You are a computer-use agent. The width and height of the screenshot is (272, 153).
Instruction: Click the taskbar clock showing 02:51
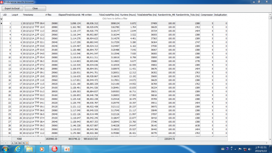pos(261,149)
